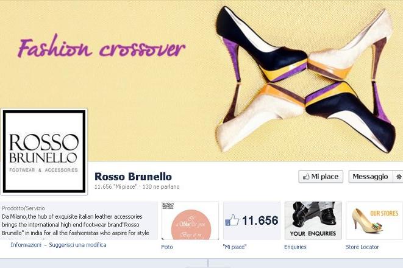
Task: Click the Foto tab label
Action: tap(167, 247)
